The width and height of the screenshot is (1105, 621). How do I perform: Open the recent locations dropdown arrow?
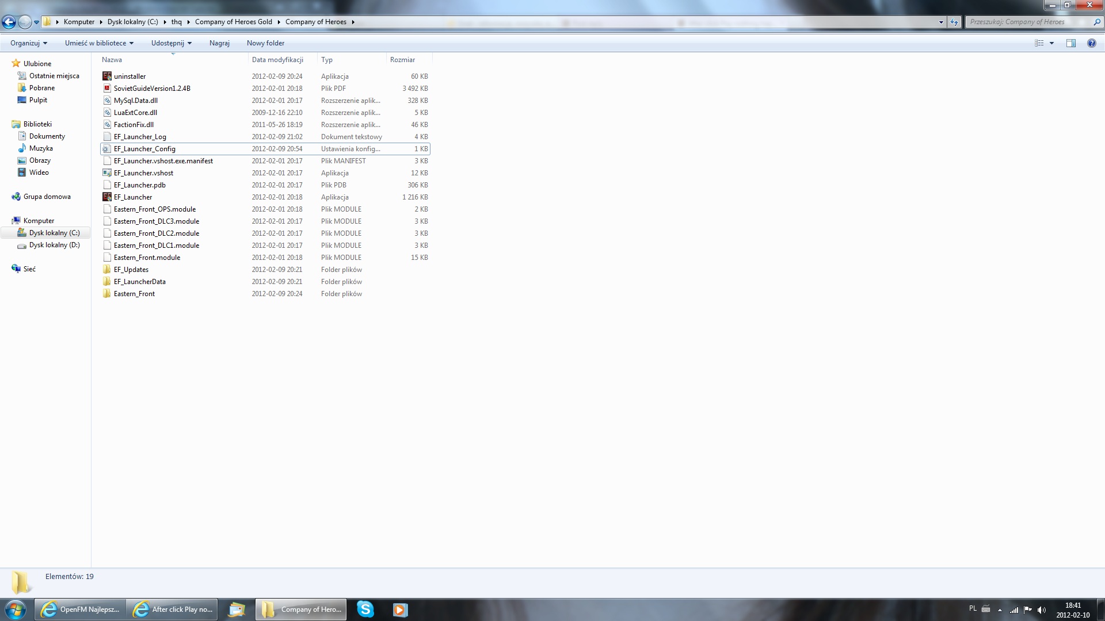coord(37,22)
